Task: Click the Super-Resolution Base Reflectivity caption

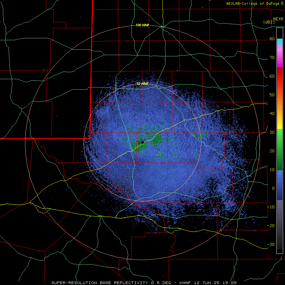Action: pyautogui.click(x=144, y=283)
